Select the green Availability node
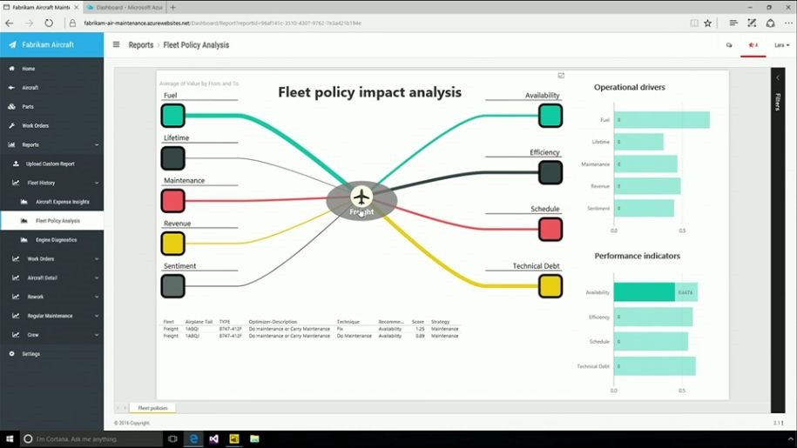The height and width of the screenshot is (448, 797). click(x=550, y=116)
